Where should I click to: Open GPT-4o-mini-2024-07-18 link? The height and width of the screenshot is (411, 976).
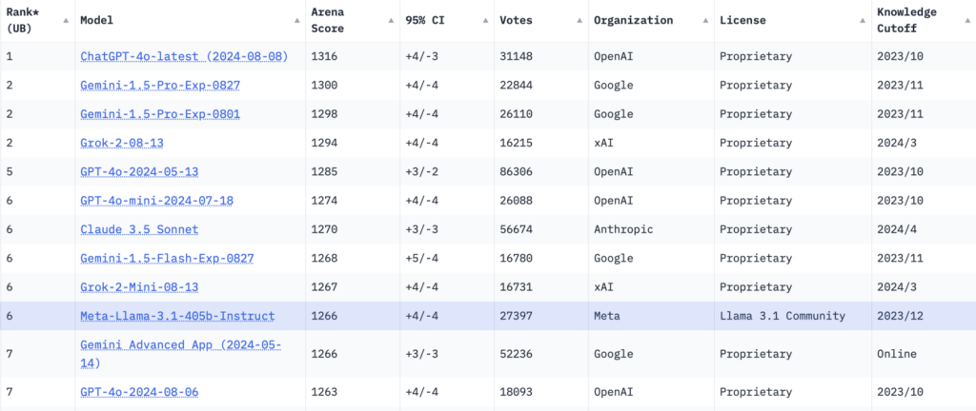coord(157,201)
